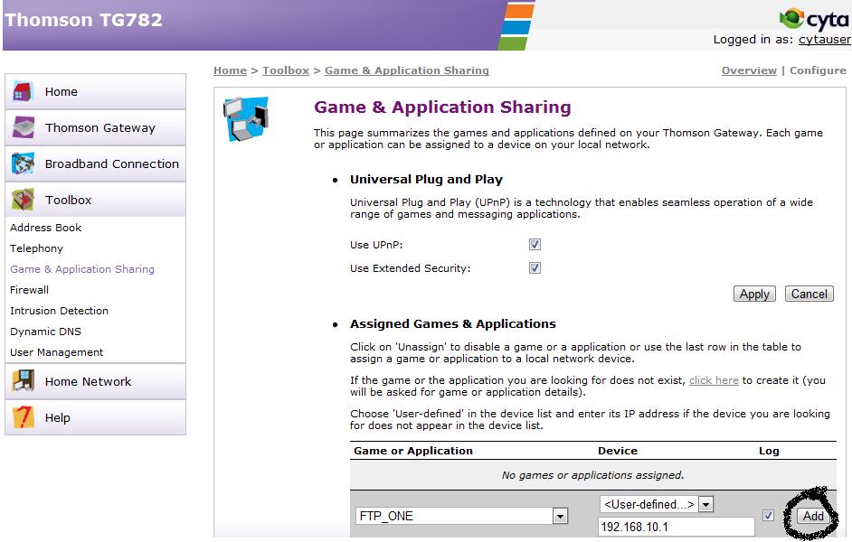Toggle the Log checkbox next to Add
Viewport: 852px width, 542px height.
tap(768, 516)
